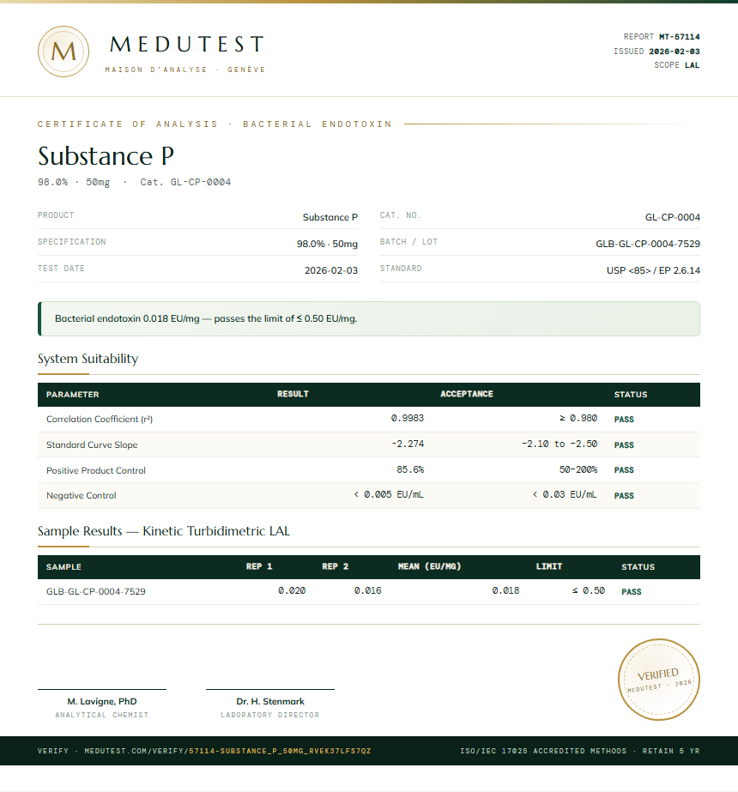Screen dimensions: 738x792
Task: Click signatory name M. Lavigne, PhD
Action: [102, 702]
